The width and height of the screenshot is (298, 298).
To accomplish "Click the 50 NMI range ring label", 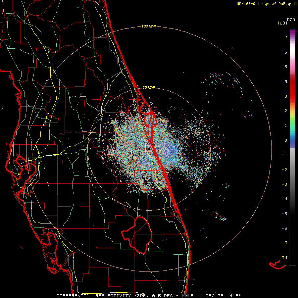I will (149, 87).
